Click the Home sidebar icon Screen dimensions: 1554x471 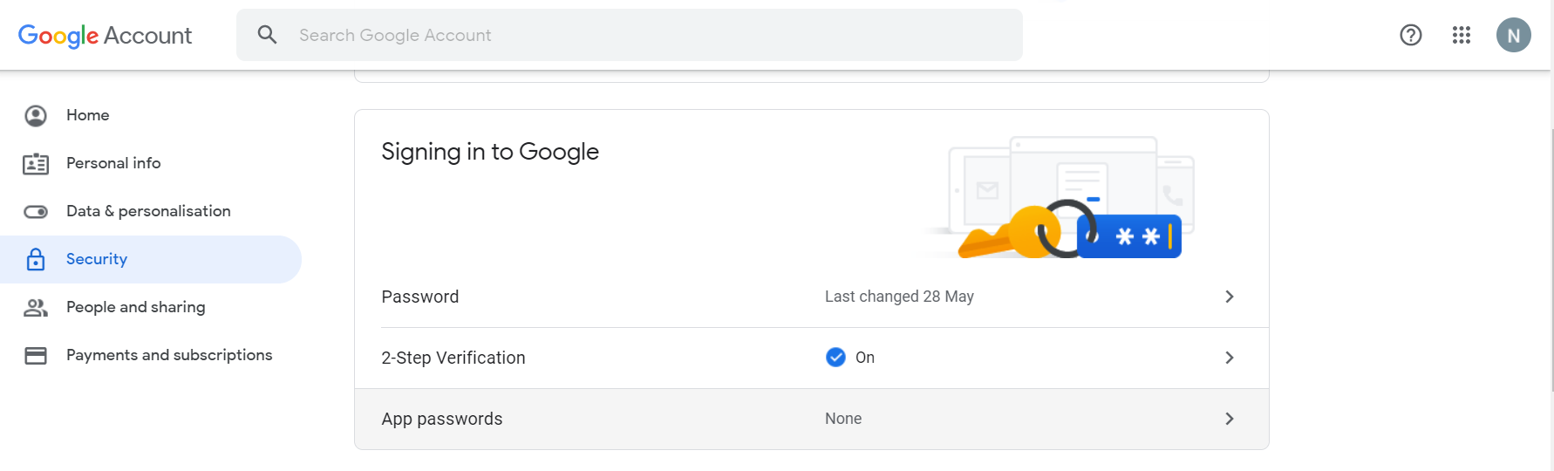coord(36,115)
